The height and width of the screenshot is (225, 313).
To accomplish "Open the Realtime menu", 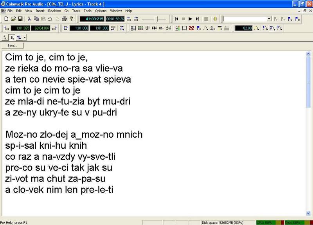I will 54,11.
